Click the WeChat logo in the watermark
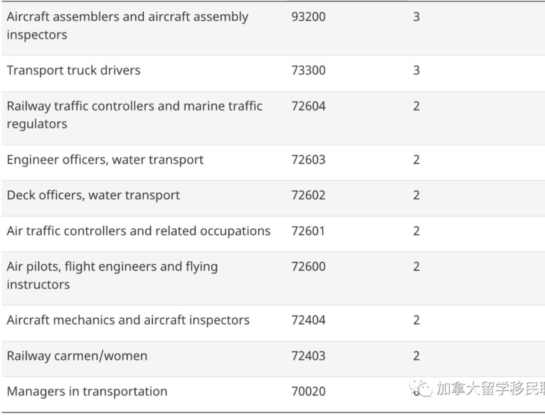The image size is (545, 416). [x=422, y=388]
